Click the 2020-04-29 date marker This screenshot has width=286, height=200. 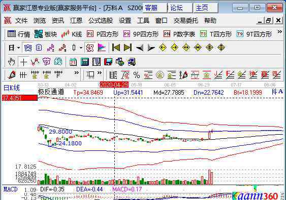pos(114,85)
